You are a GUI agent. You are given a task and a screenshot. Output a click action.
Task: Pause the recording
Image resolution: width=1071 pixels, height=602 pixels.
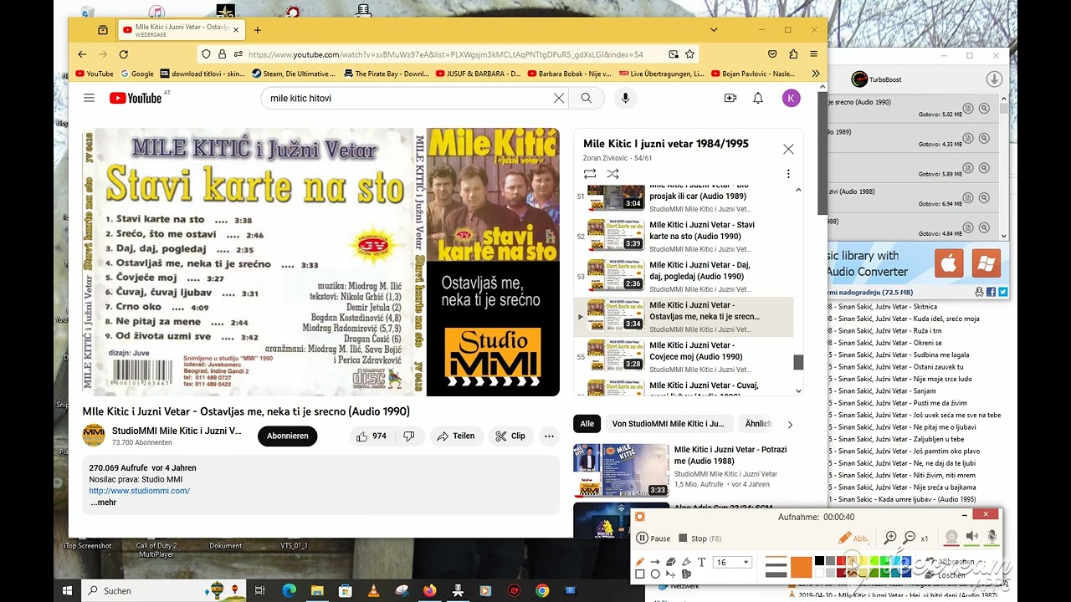[653, 538]
